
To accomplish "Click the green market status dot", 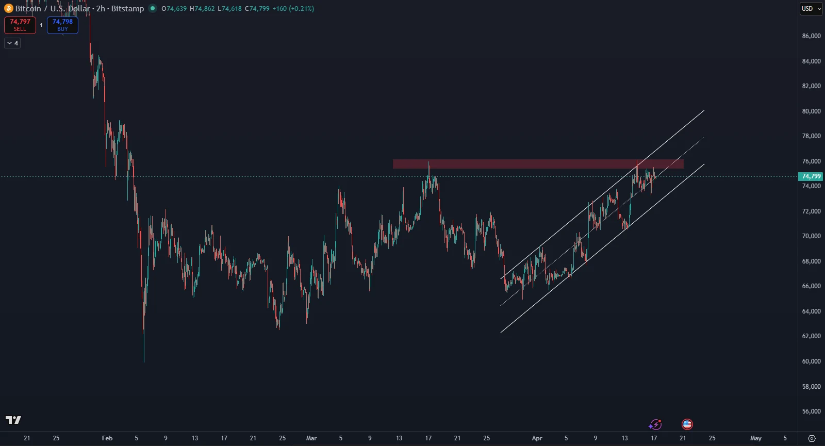I will click(153, 8).
